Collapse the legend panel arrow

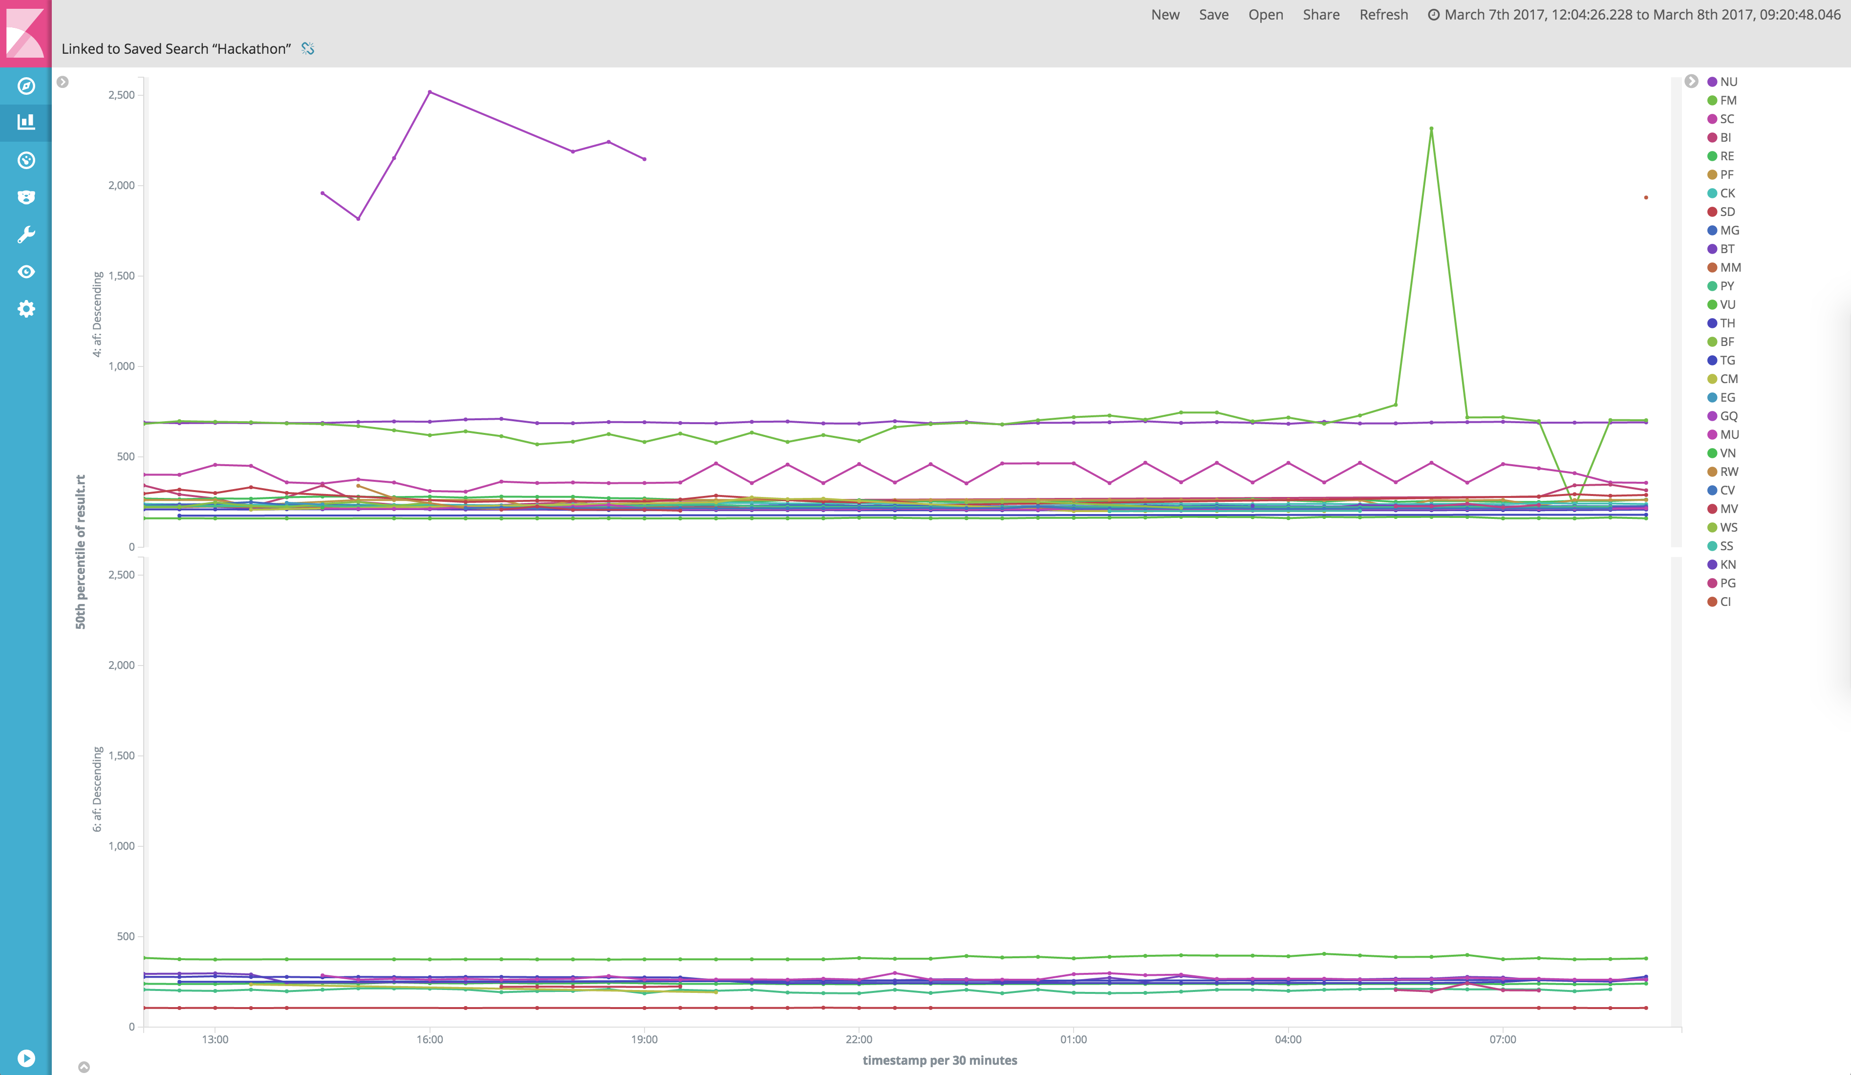(x=1691, y=81)
